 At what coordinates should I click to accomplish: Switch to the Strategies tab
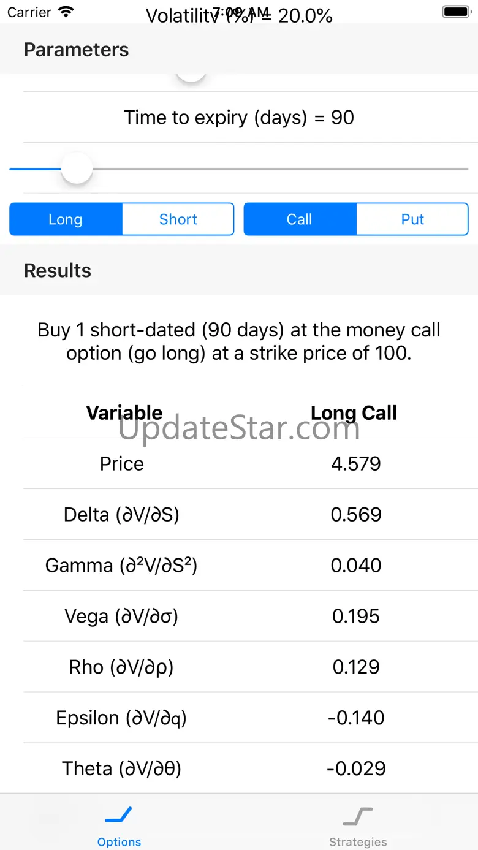pos(358,825)
